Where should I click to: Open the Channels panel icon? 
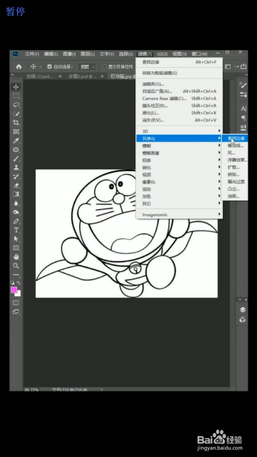(243, 320)
